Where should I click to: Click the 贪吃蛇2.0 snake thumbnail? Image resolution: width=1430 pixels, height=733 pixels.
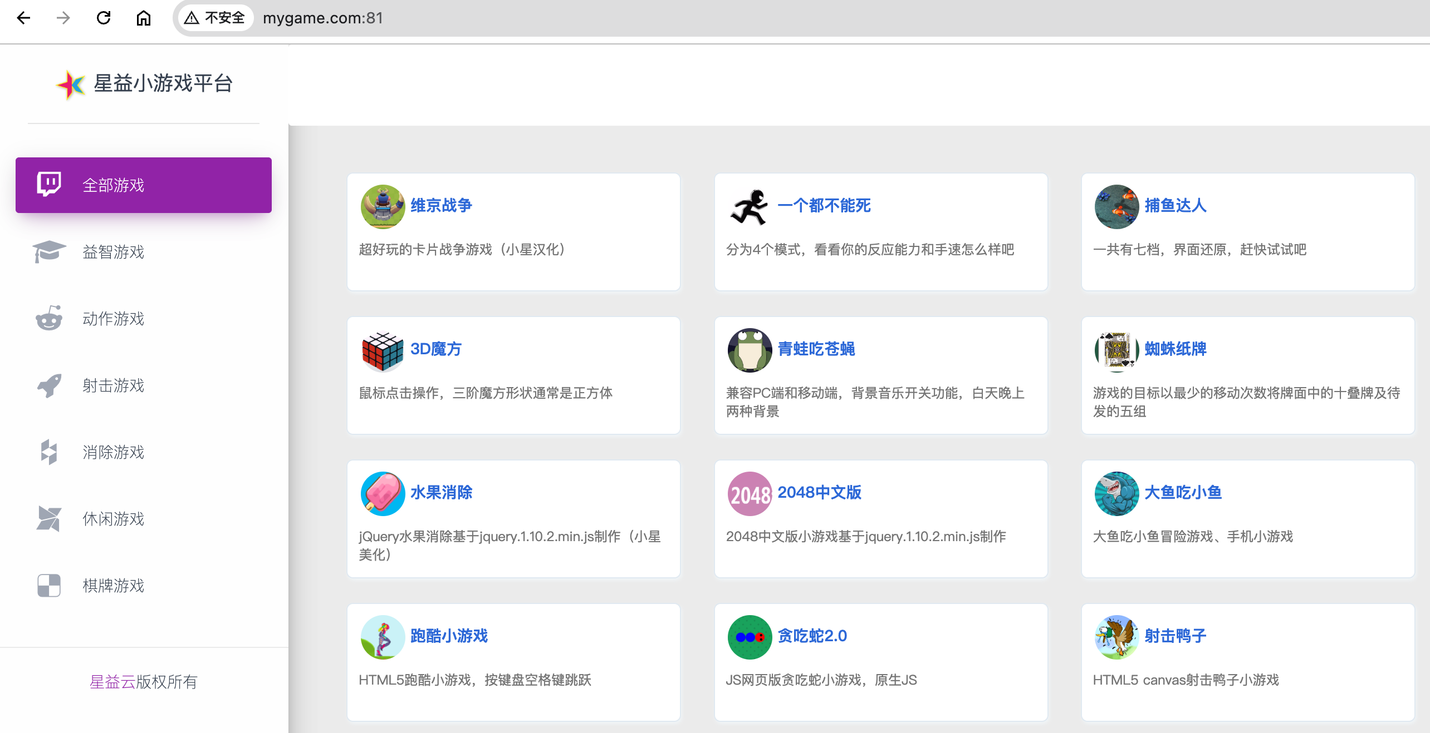tap(750, 637)
